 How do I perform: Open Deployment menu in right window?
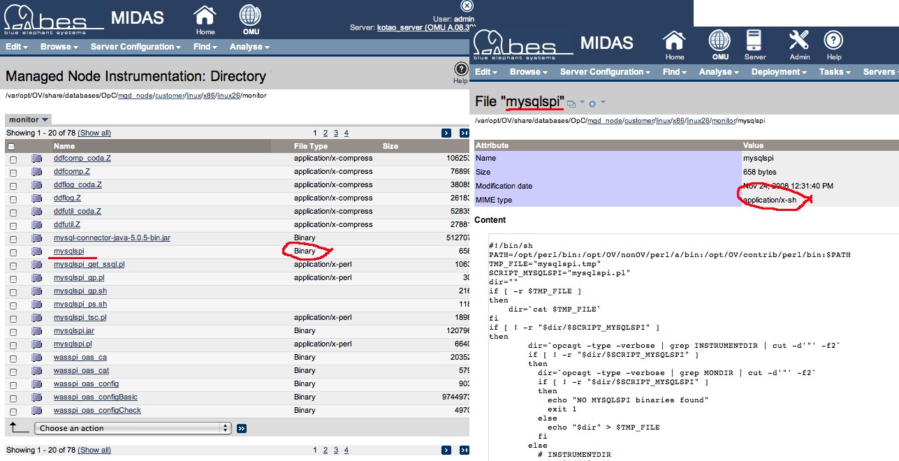point(779,72)
